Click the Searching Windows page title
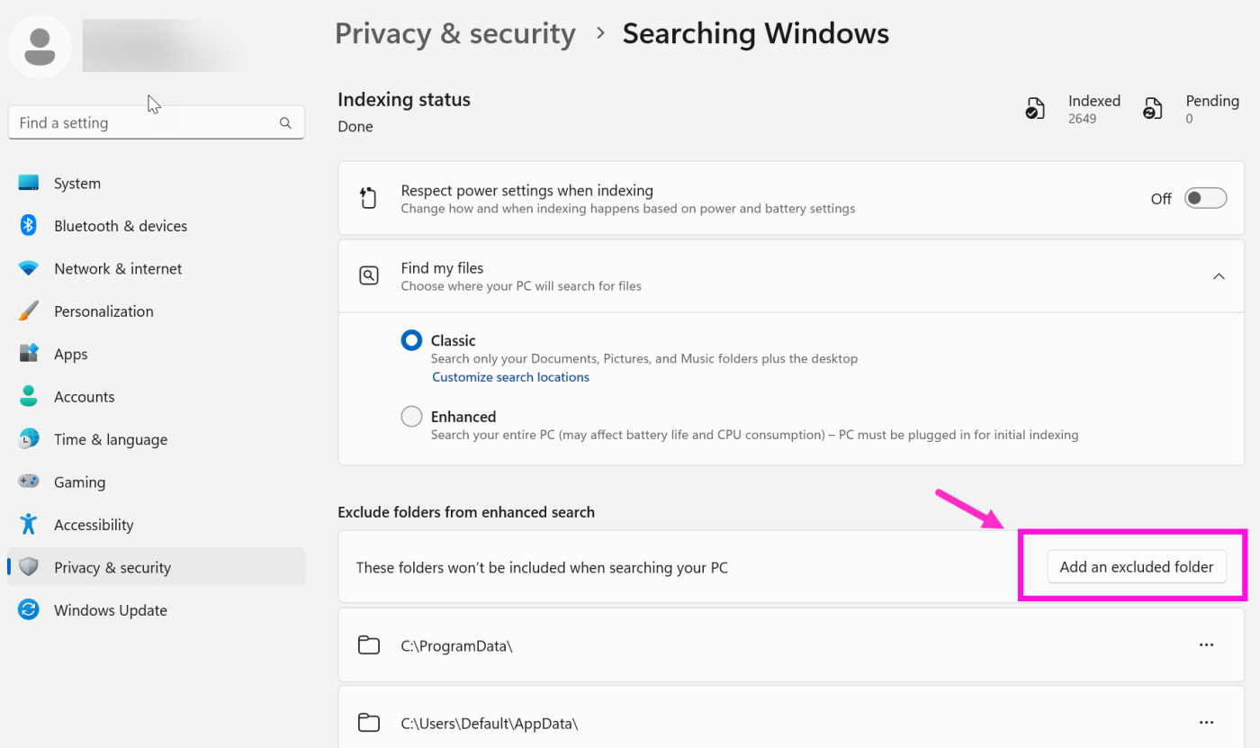 (x=756, y=34)
